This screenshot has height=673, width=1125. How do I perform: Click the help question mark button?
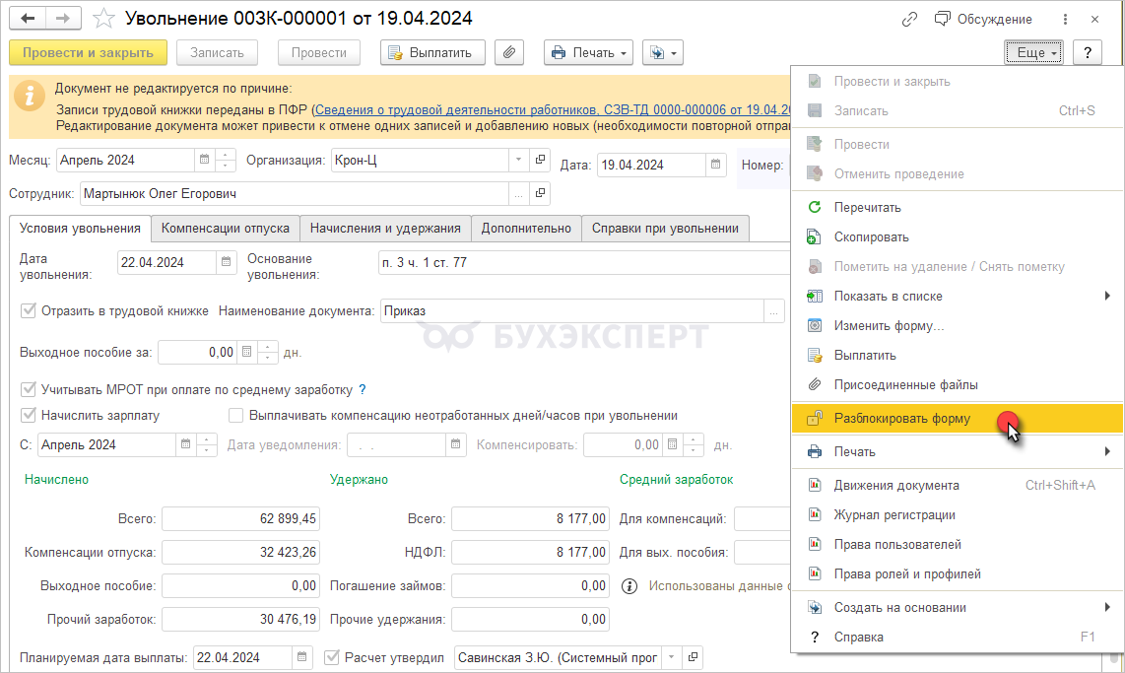tap(1088, 53)
